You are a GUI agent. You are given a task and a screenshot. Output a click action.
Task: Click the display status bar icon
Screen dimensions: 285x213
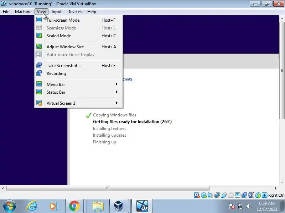pos(237,195)
